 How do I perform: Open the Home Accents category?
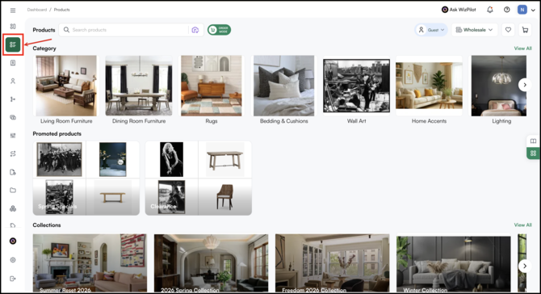(429, 90)
